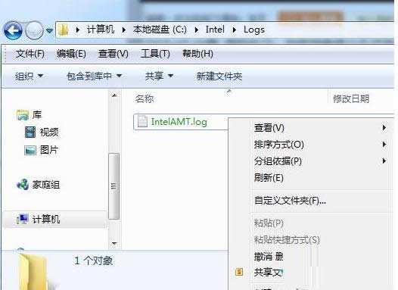The height and width of the screenshot is (290, 398).
Task: Click the folder icon in address bar
Action: pyautogui.click(x=64, y=30)
